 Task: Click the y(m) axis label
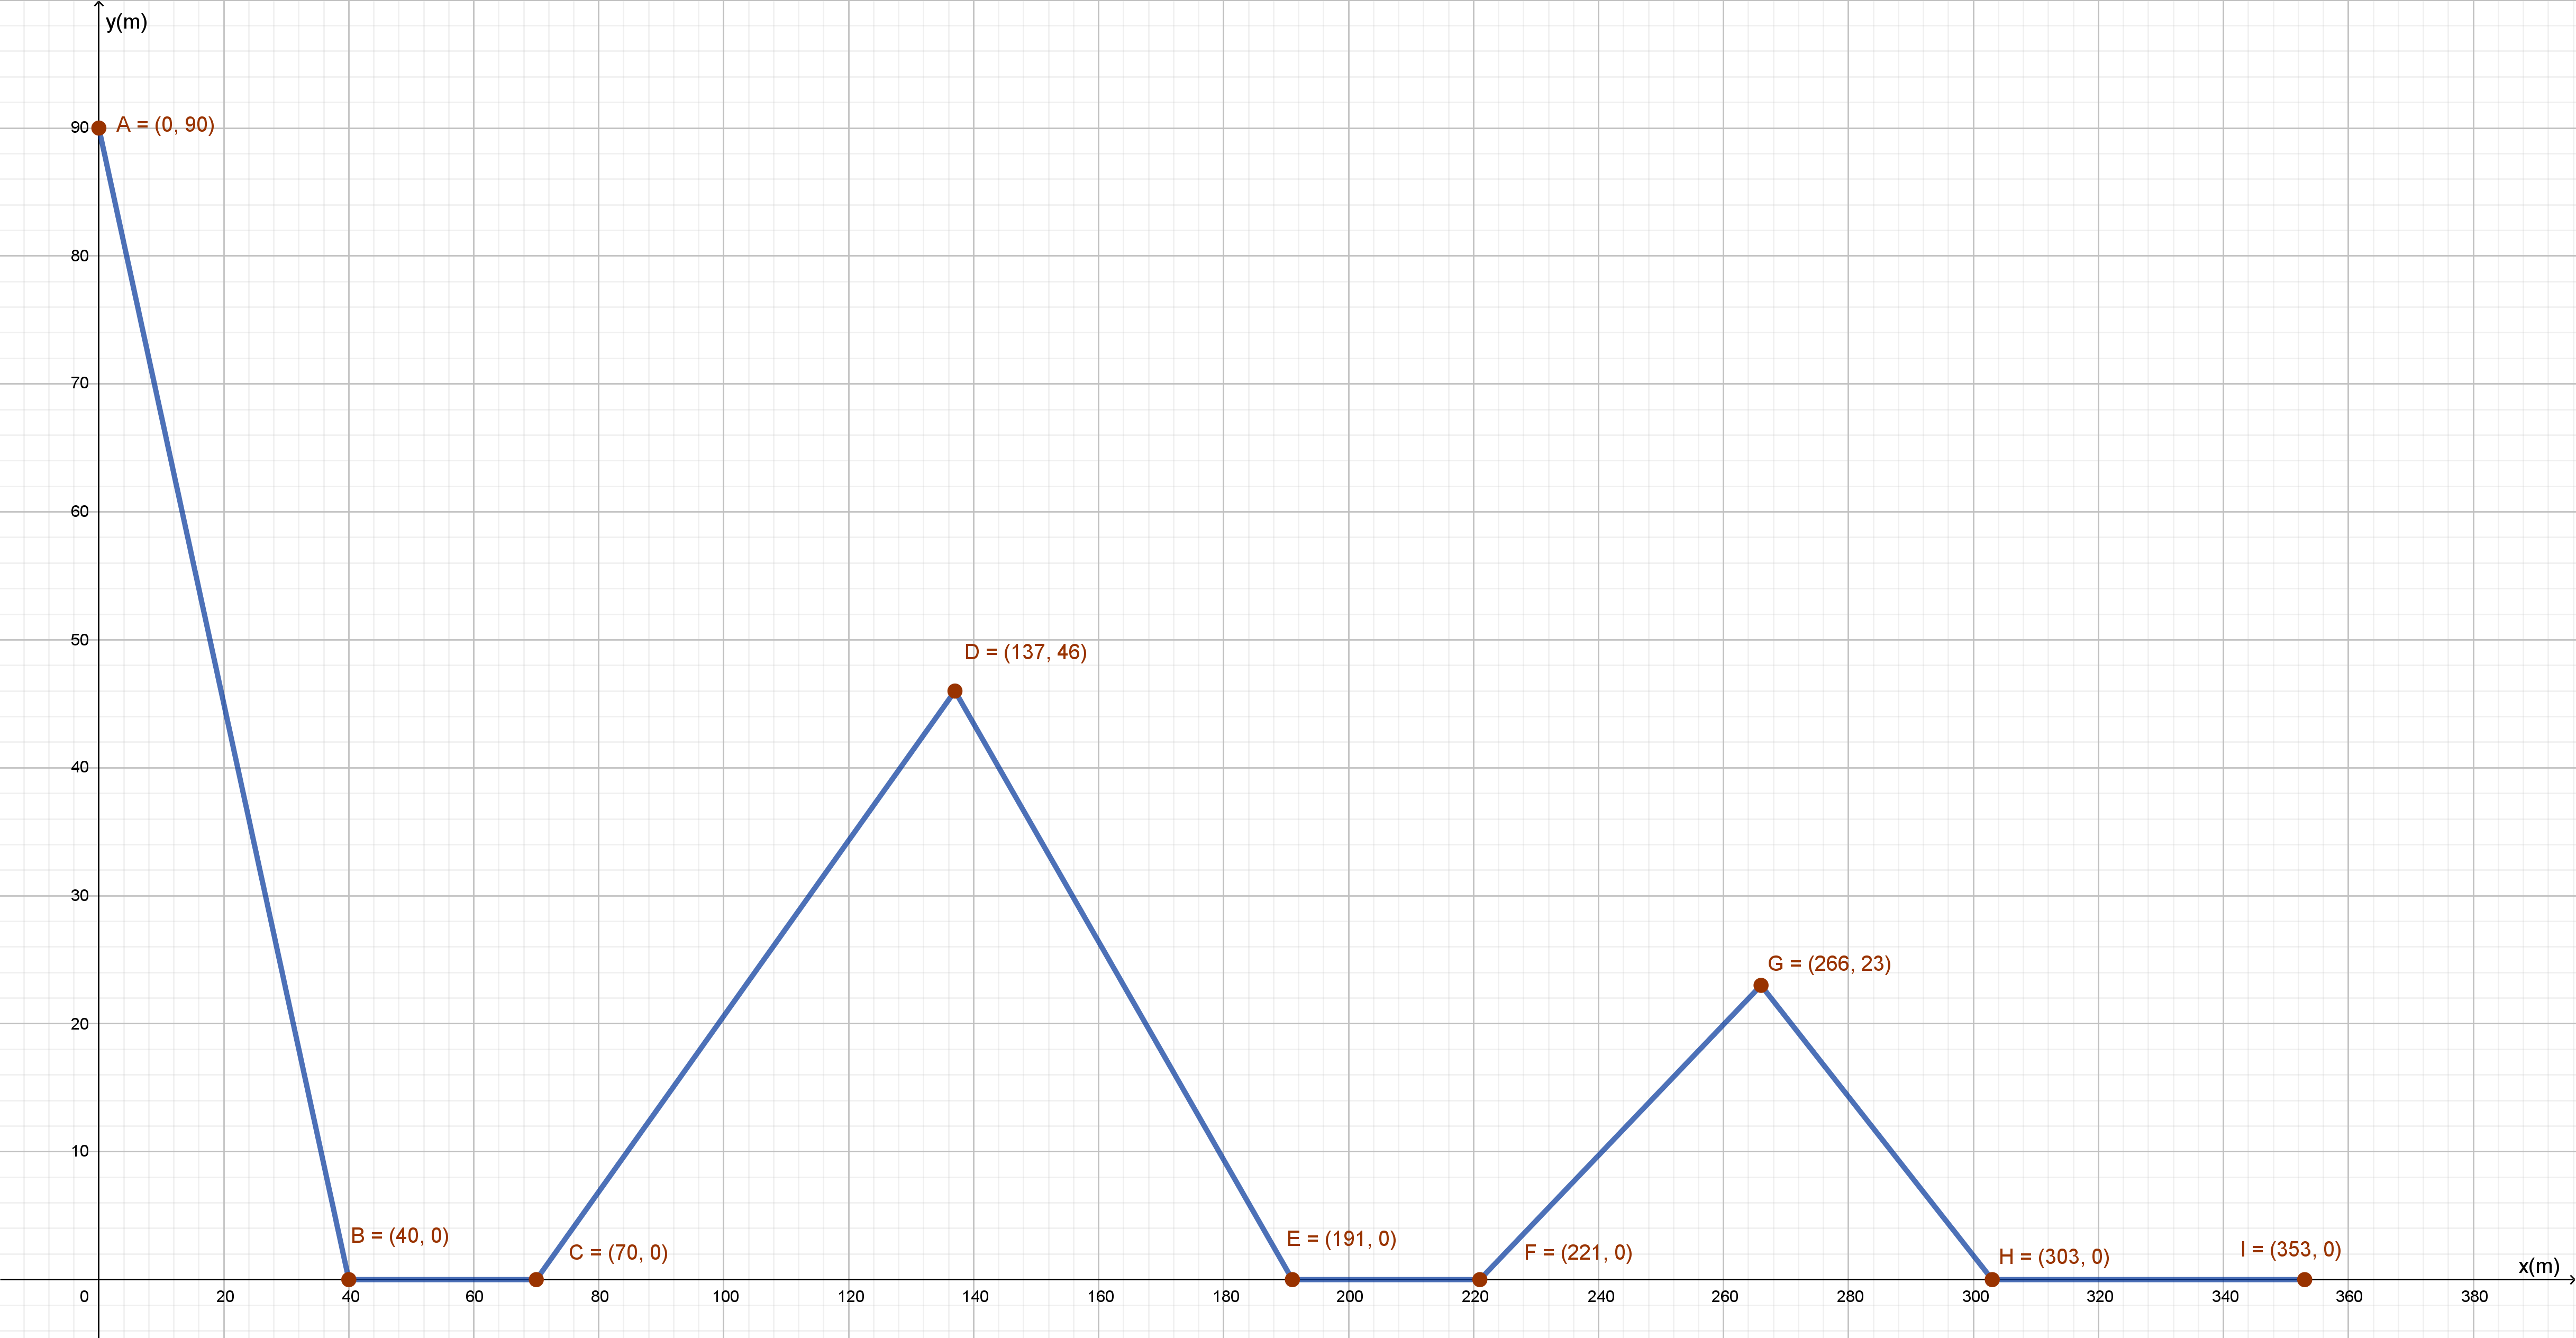pyautogui.click(x=127, y=22)
